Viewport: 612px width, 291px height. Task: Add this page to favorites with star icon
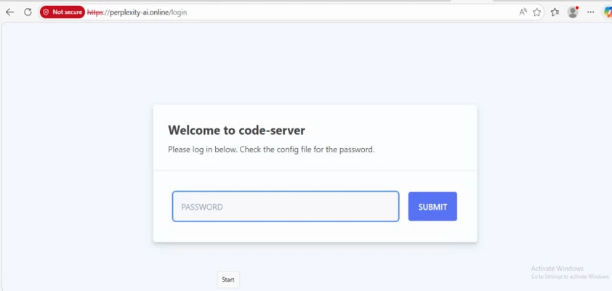click(x=537, y=12)
